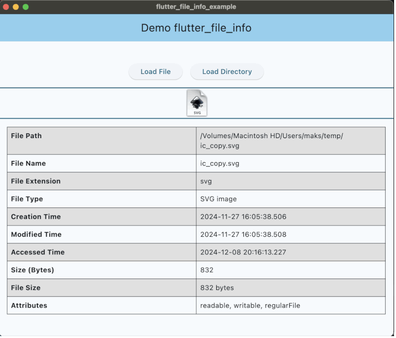Click the green maximize window button
The height and width of the screenshot is (338, 396).
[26, 7]
